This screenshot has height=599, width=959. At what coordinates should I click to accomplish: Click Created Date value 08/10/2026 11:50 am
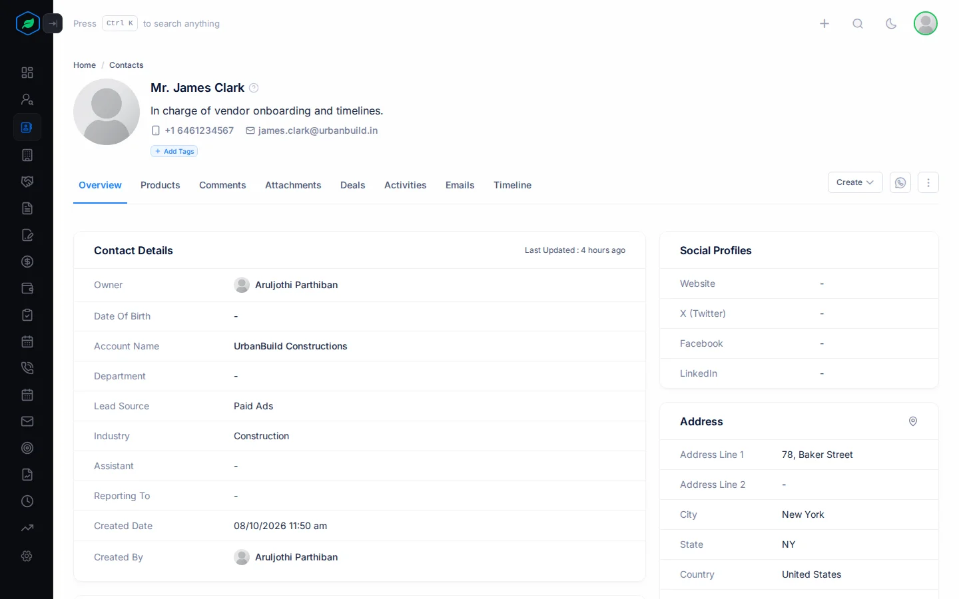(x=280, y=526)
